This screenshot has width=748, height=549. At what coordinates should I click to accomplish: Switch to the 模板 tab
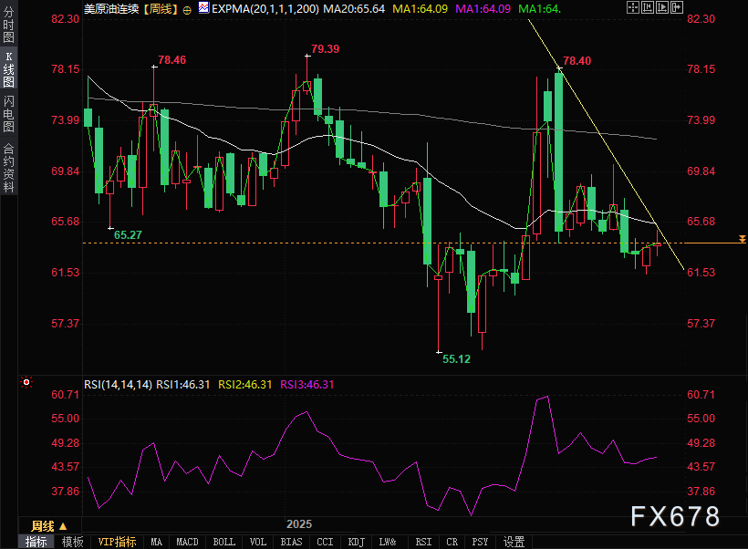click(73, 542)
